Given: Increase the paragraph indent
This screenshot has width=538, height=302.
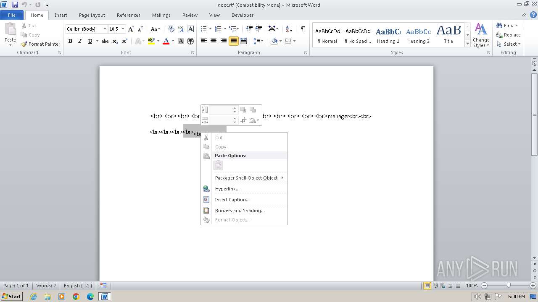Looking at the screenshot, I should [259, 29].
